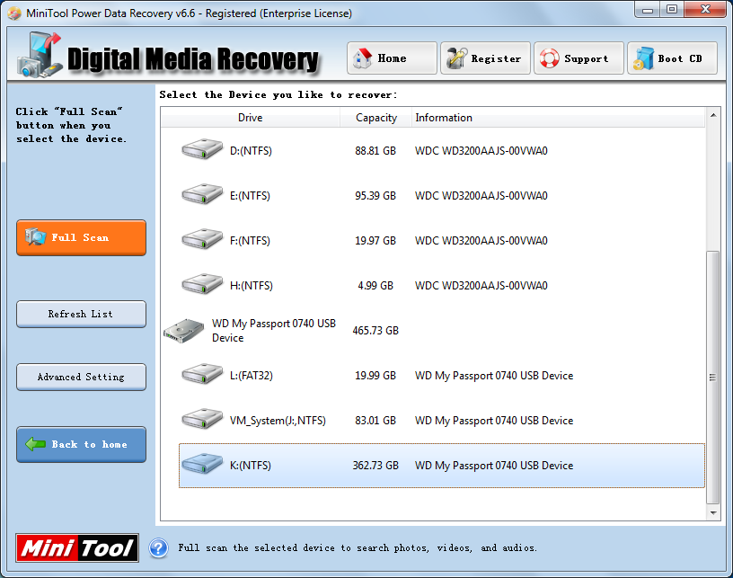Select the D:(NTFS) drive icon
The height and width of the screenshot is (578, 733).
point(202,149)
